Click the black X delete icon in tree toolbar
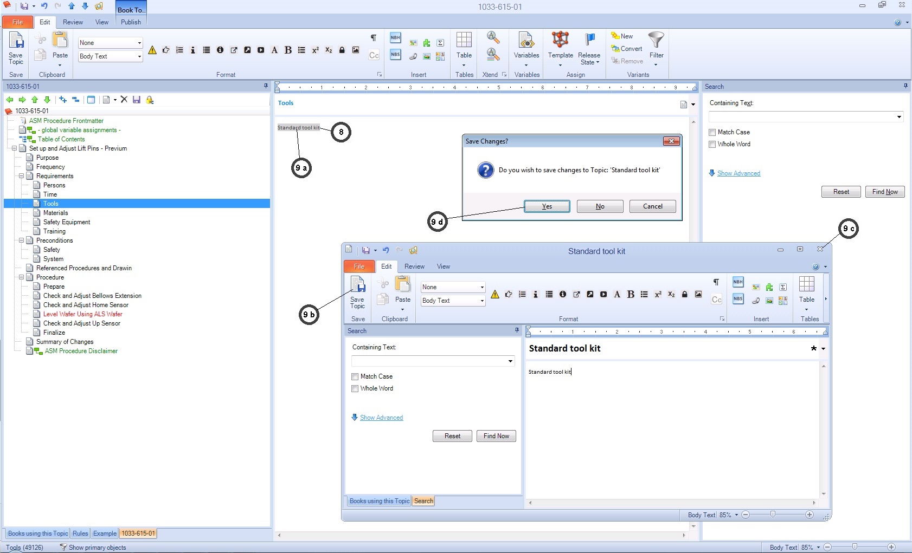Screen dimensions: 912x553 pos(124,100)
